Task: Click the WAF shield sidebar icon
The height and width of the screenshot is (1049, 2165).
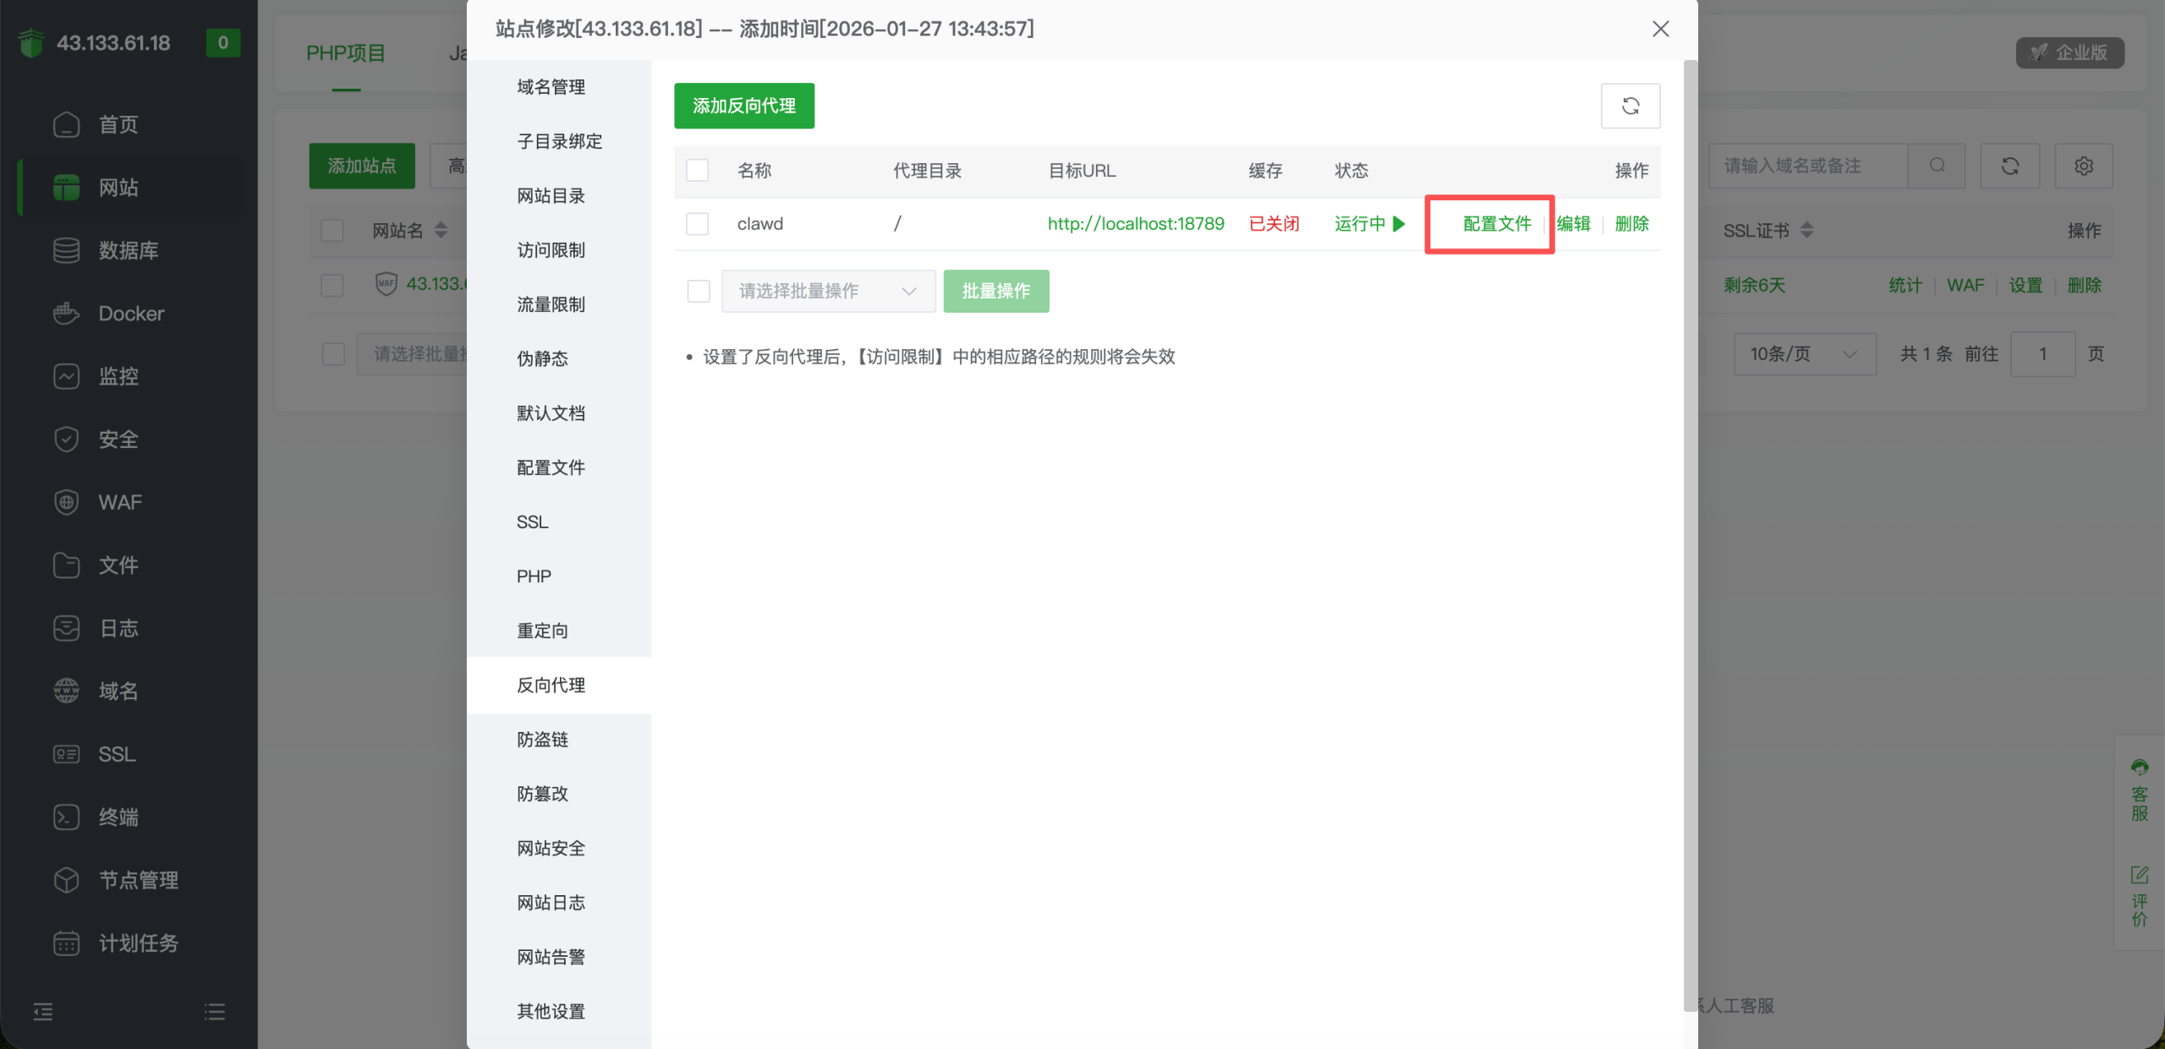Action: click(66, 502)
